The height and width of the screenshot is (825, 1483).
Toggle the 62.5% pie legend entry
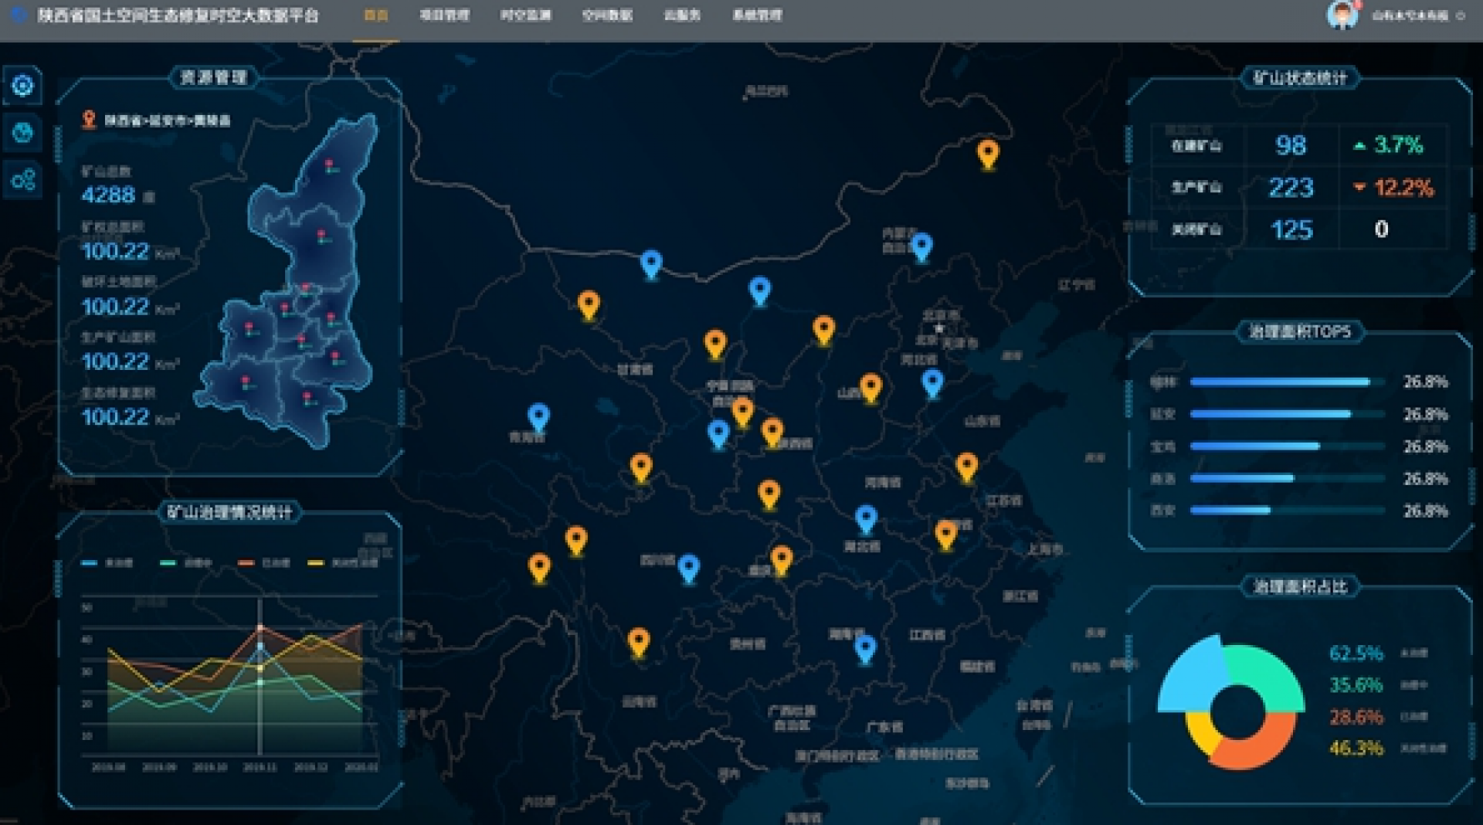pos(1378,654)
